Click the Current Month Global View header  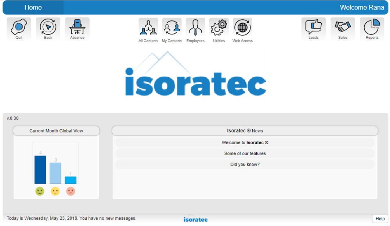pyautogui.click(x=56, y=131)
